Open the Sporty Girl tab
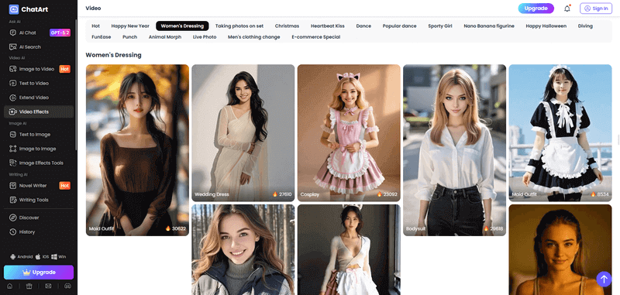This screenshot has width=620, height=295. tap(440, 26)
